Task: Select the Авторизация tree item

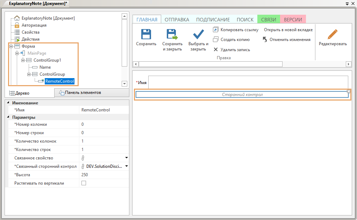Action: click(34, 25)
